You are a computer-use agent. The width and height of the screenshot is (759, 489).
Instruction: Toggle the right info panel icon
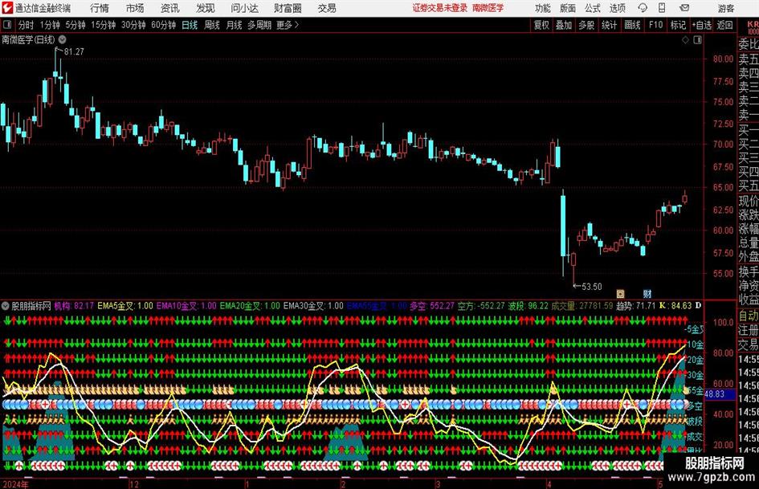tap(697, 39)
